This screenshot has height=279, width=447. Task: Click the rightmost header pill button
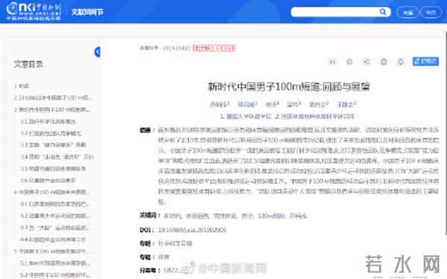point(431,13)
